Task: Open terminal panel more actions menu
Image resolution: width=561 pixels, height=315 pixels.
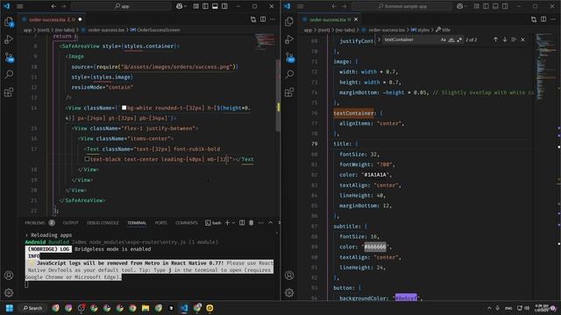Action: click(261, 222)
